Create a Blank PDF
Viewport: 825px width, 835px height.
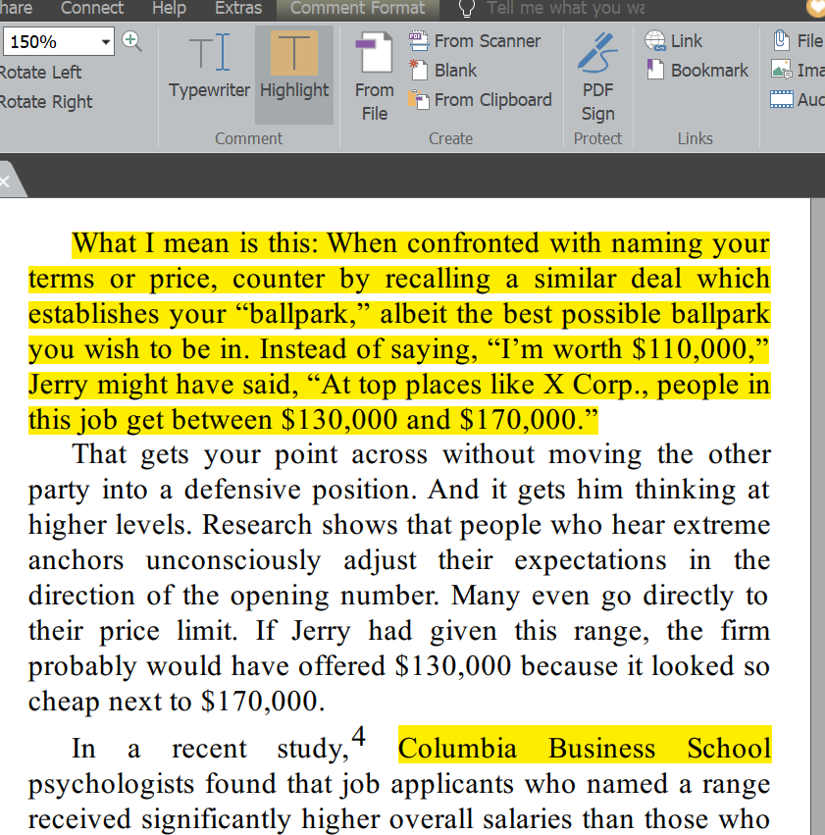coord(447,71)
